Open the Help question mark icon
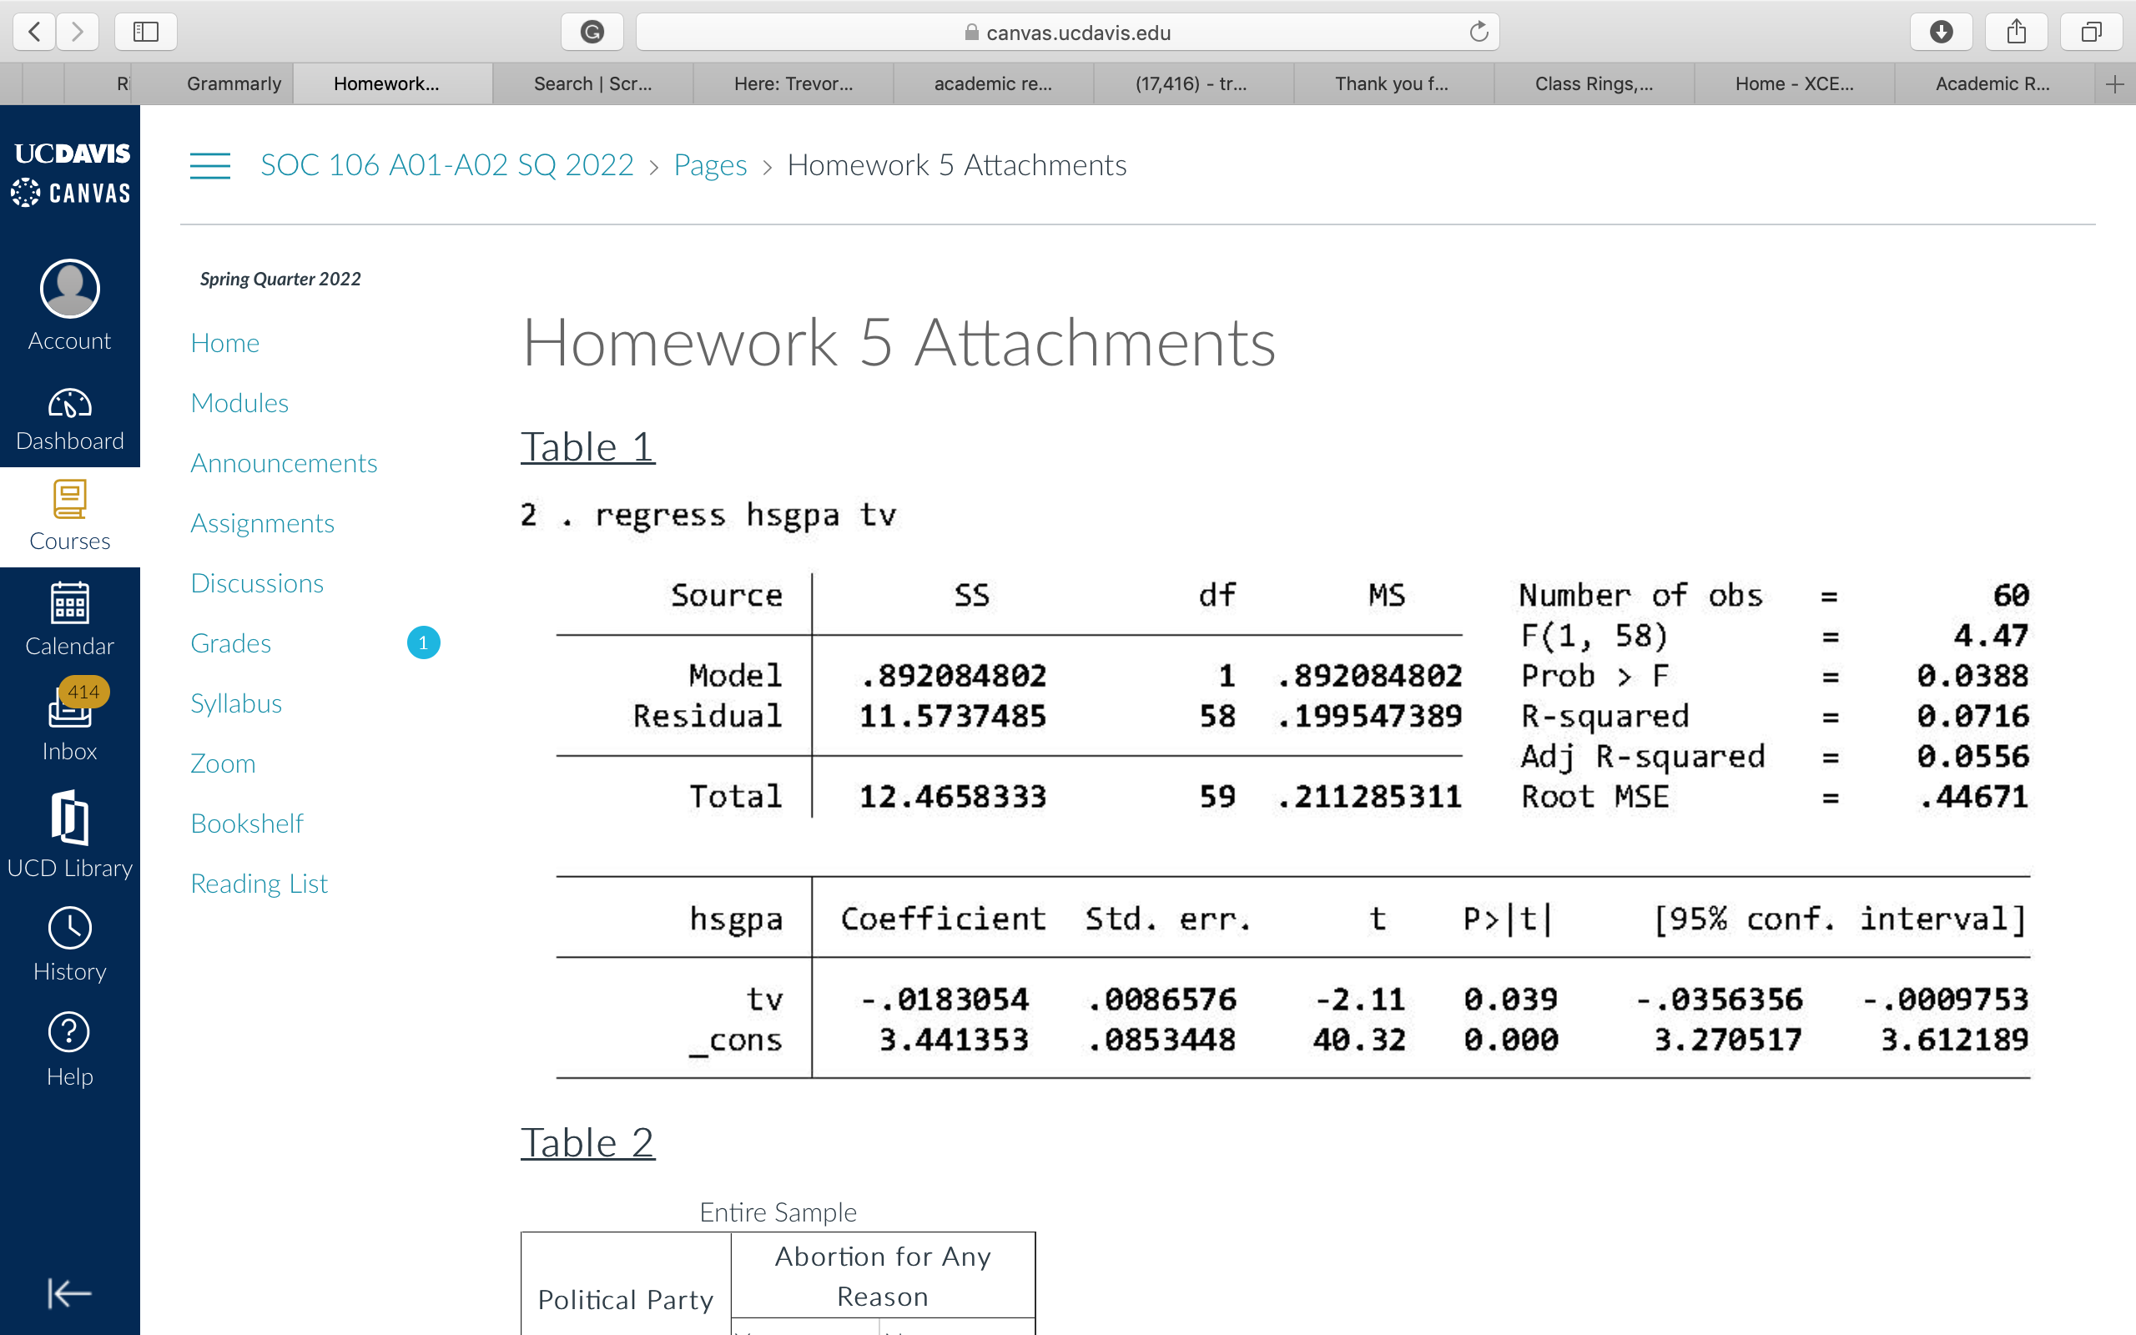The height and width of the screenshot is (1335, 2136). (x=69, y=1033)
